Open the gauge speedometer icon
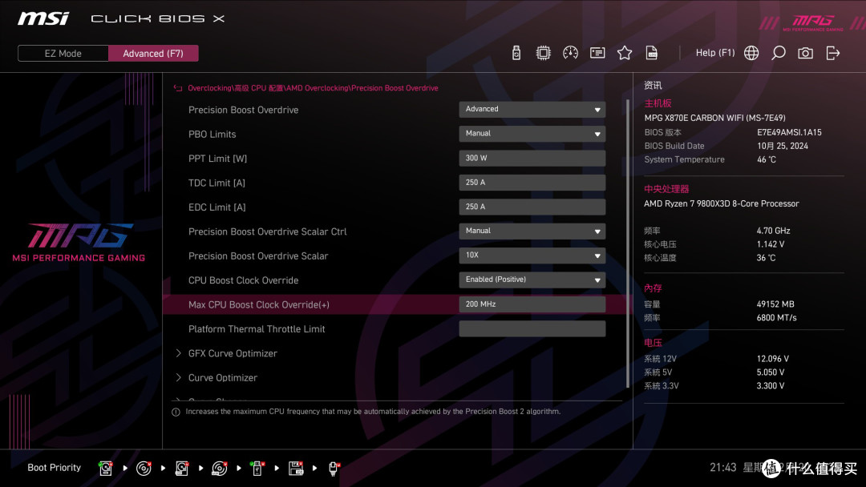This screenshot has width=866, height=487. pos(570,53)
